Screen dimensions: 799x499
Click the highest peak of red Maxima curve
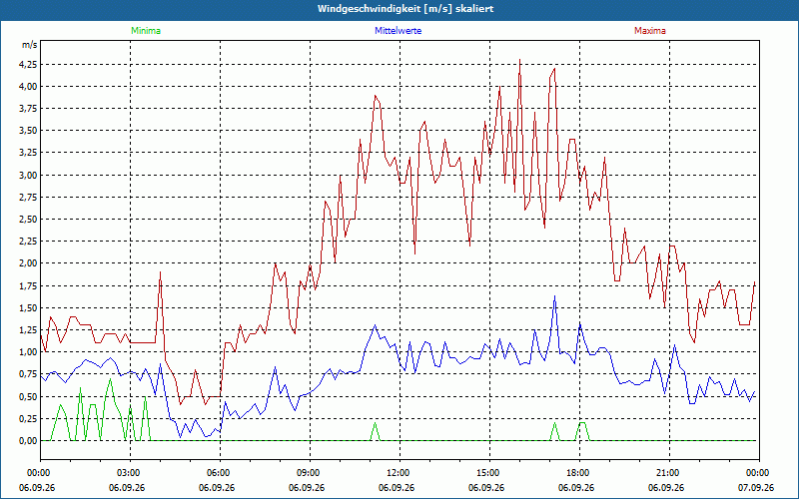pyautogui.click(x=519, y=60)
